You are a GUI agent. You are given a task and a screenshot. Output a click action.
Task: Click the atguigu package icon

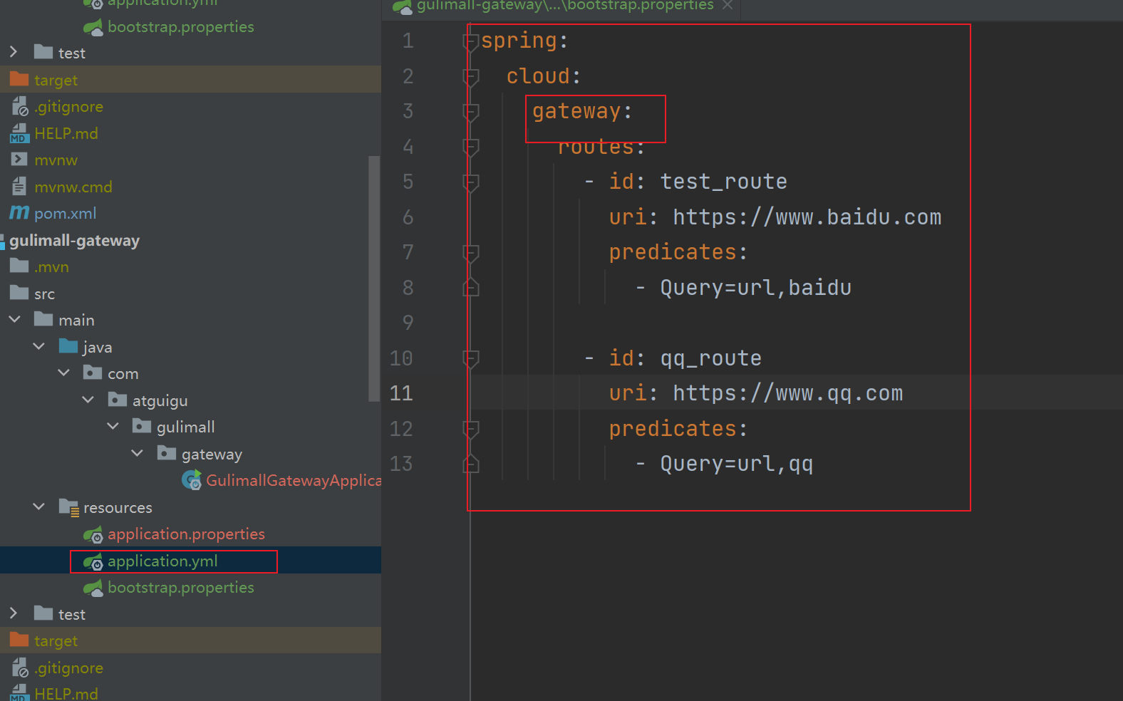pyautogui.click(x=118, y=400)
